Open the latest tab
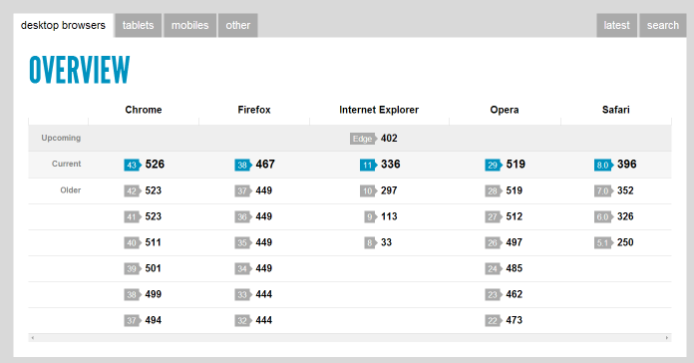Screen dimensions: 694x363 click(x=616, y=25)
